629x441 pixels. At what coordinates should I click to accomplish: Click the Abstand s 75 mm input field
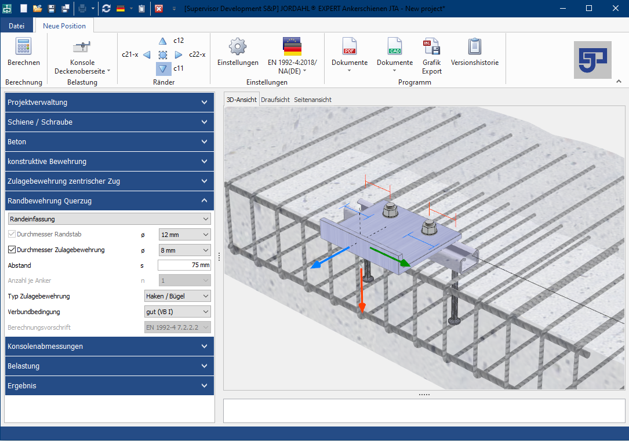click(x=184, y=265)
